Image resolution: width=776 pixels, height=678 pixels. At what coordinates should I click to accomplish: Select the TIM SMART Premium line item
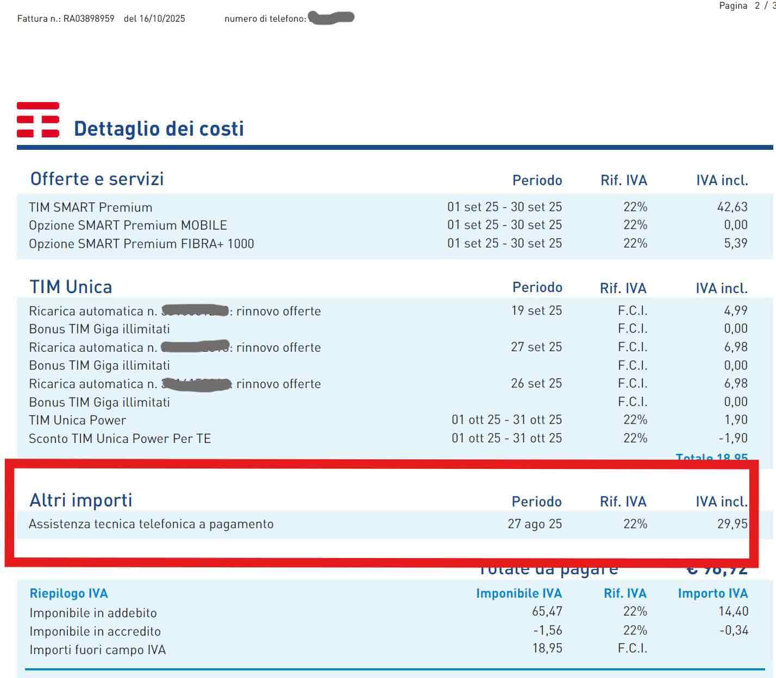coord(90,207)
